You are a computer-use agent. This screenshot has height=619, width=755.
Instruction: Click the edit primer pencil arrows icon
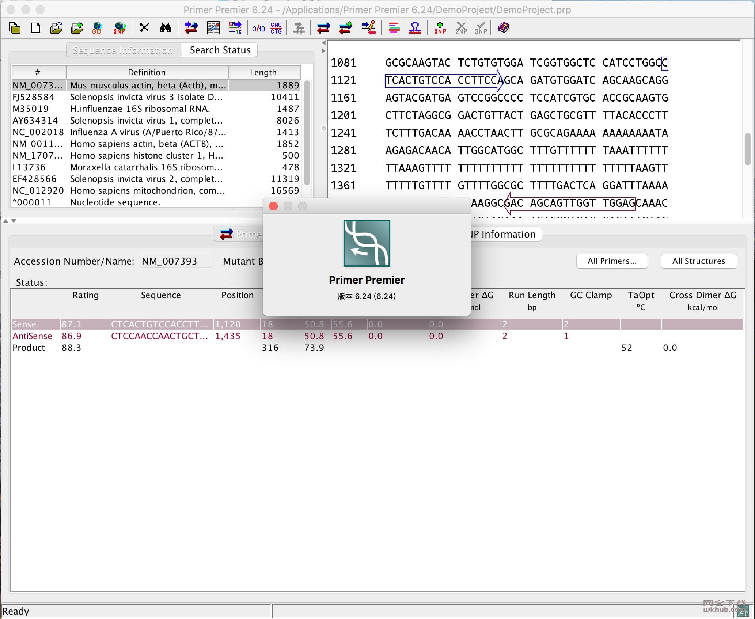point(368,28)
